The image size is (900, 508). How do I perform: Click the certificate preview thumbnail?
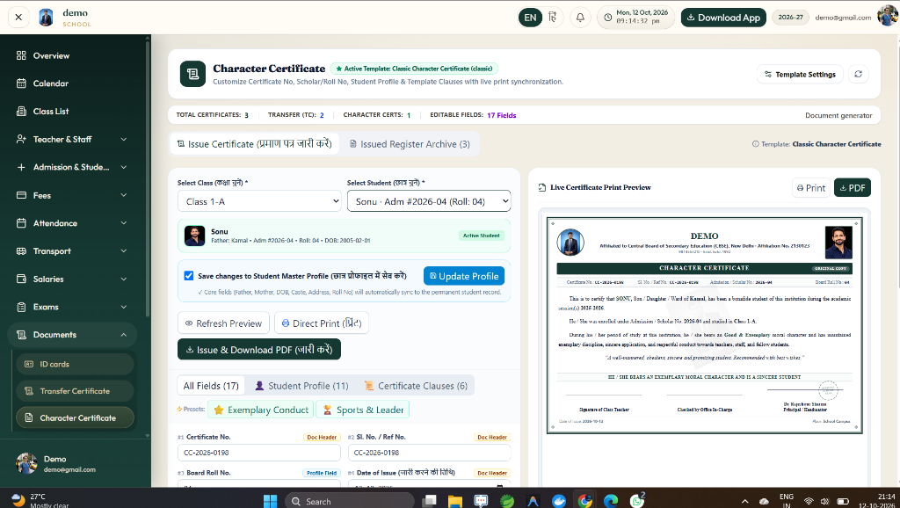pos(704,325)
